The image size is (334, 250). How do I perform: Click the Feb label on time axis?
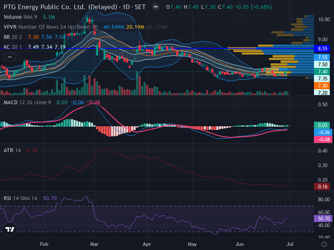pyautogui.click(x=44, y=244)
